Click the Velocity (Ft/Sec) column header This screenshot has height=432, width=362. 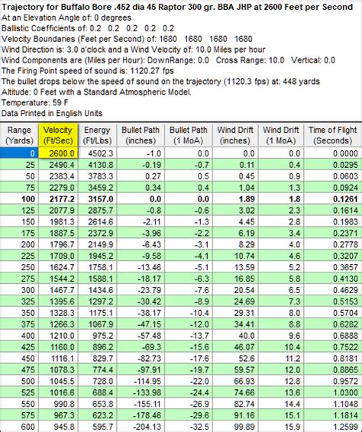coord(58,135)
